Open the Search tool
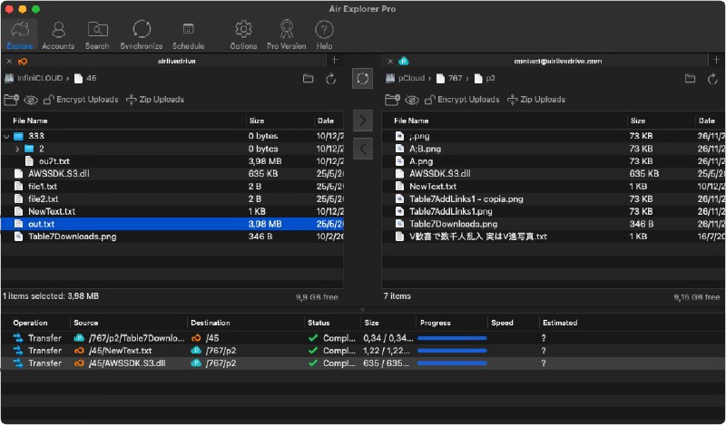Screen dimensions: 726x425 97,35
